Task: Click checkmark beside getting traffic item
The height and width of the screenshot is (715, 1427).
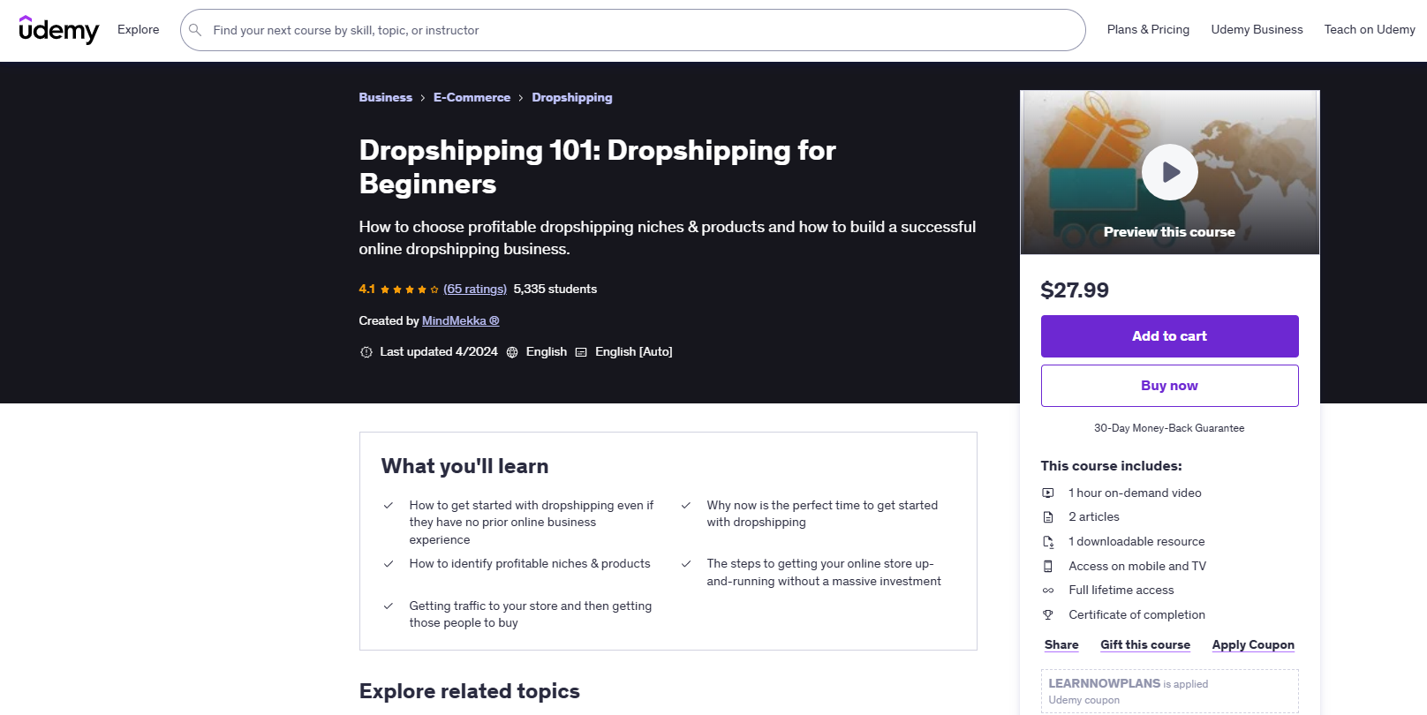Action: click(x=389, y=606)
